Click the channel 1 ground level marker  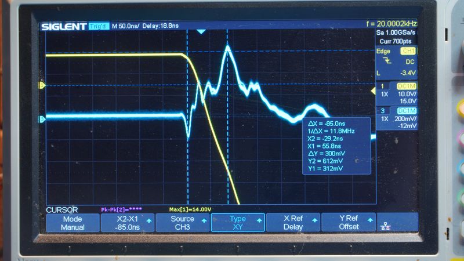click(x=41, y=86)
